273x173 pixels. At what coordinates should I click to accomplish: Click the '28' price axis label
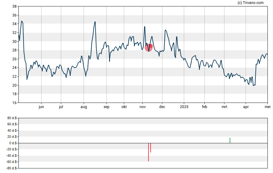pos(14,50)
